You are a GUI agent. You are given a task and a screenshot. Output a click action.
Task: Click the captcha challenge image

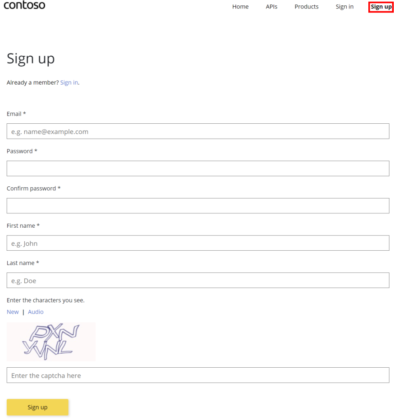(x=51, y=341)
